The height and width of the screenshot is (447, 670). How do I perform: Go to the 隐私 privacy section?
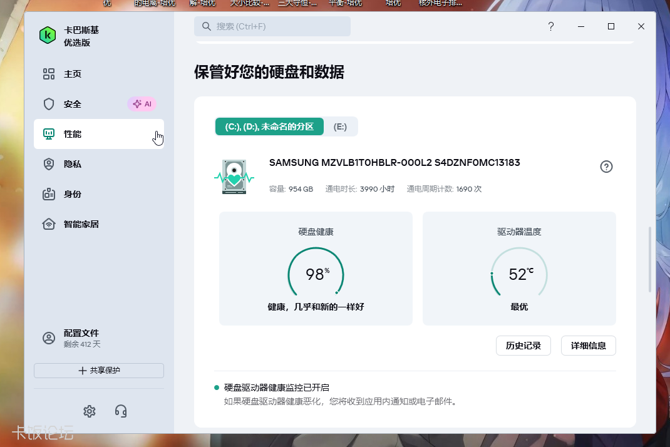(x=99, y=164)
